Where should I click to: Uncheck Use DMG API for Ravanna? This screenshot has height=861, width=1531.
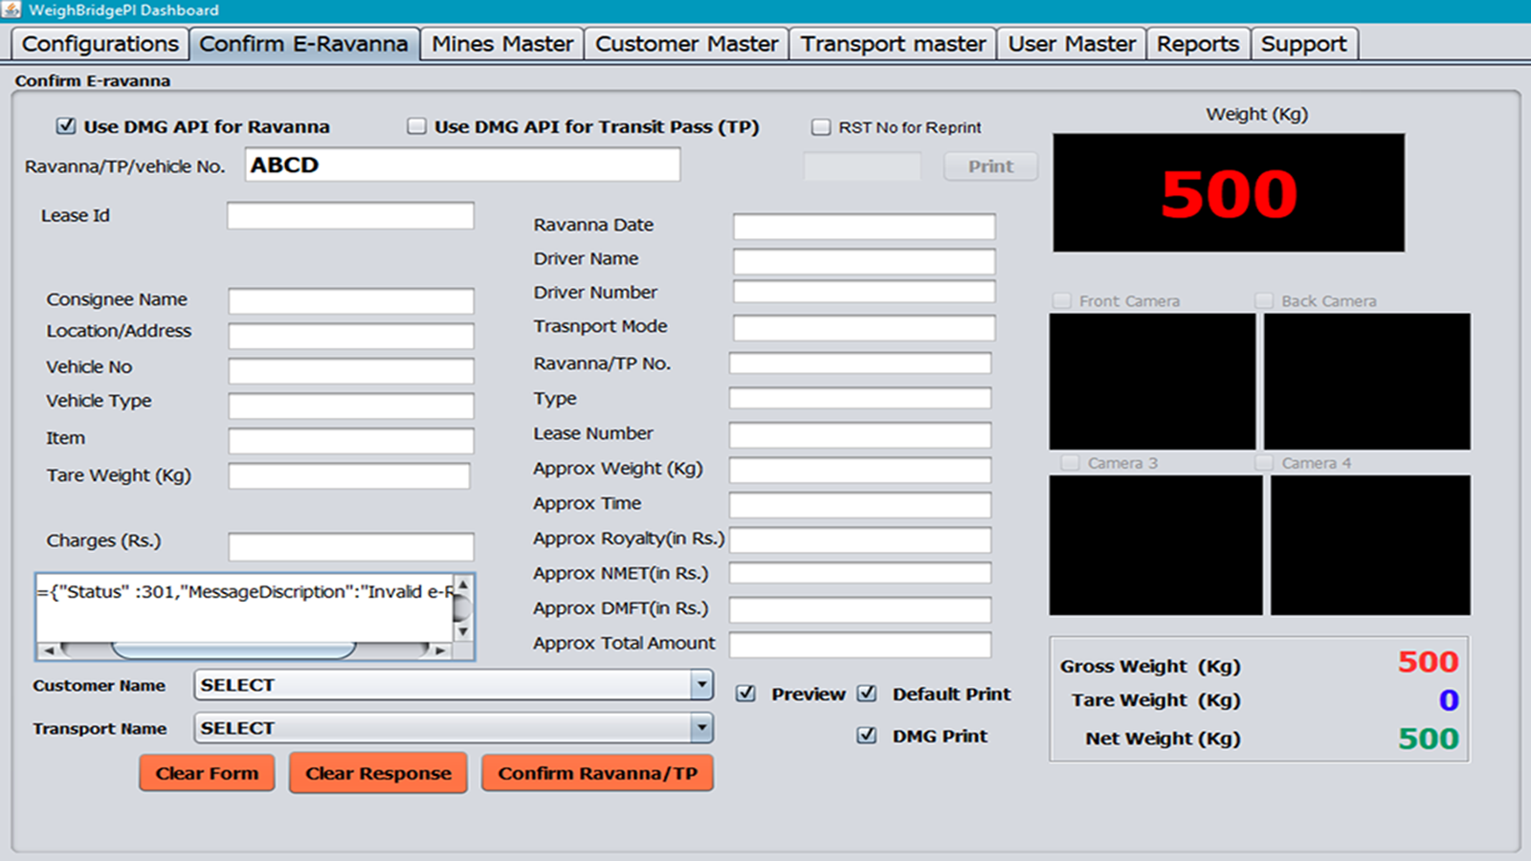(x=66, y=126)
